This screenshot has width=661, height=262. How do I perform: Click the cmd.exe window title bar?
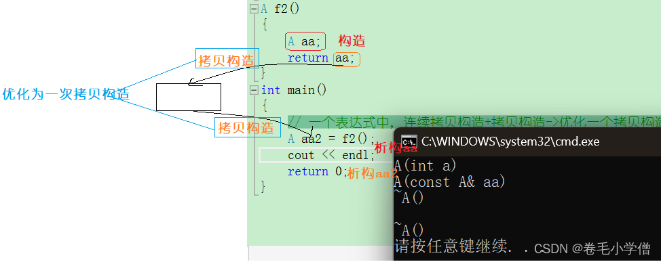tap(527, 141)
